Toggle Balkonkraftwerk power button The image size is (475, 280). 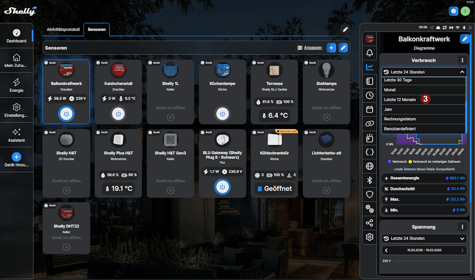point(66,114)
